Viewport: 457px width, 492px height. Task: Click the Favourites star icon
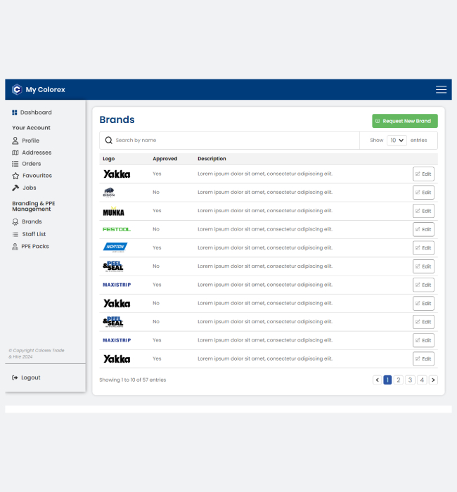pos(15,176)
